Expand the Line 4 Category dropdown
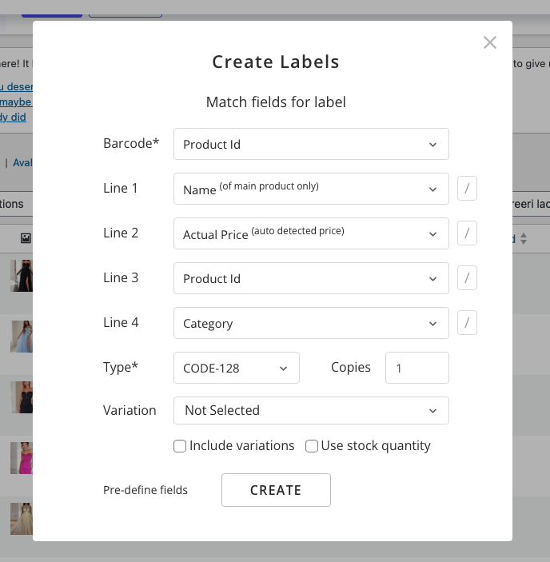The width and height of the screenshot is (550, 562). [311, 323]
